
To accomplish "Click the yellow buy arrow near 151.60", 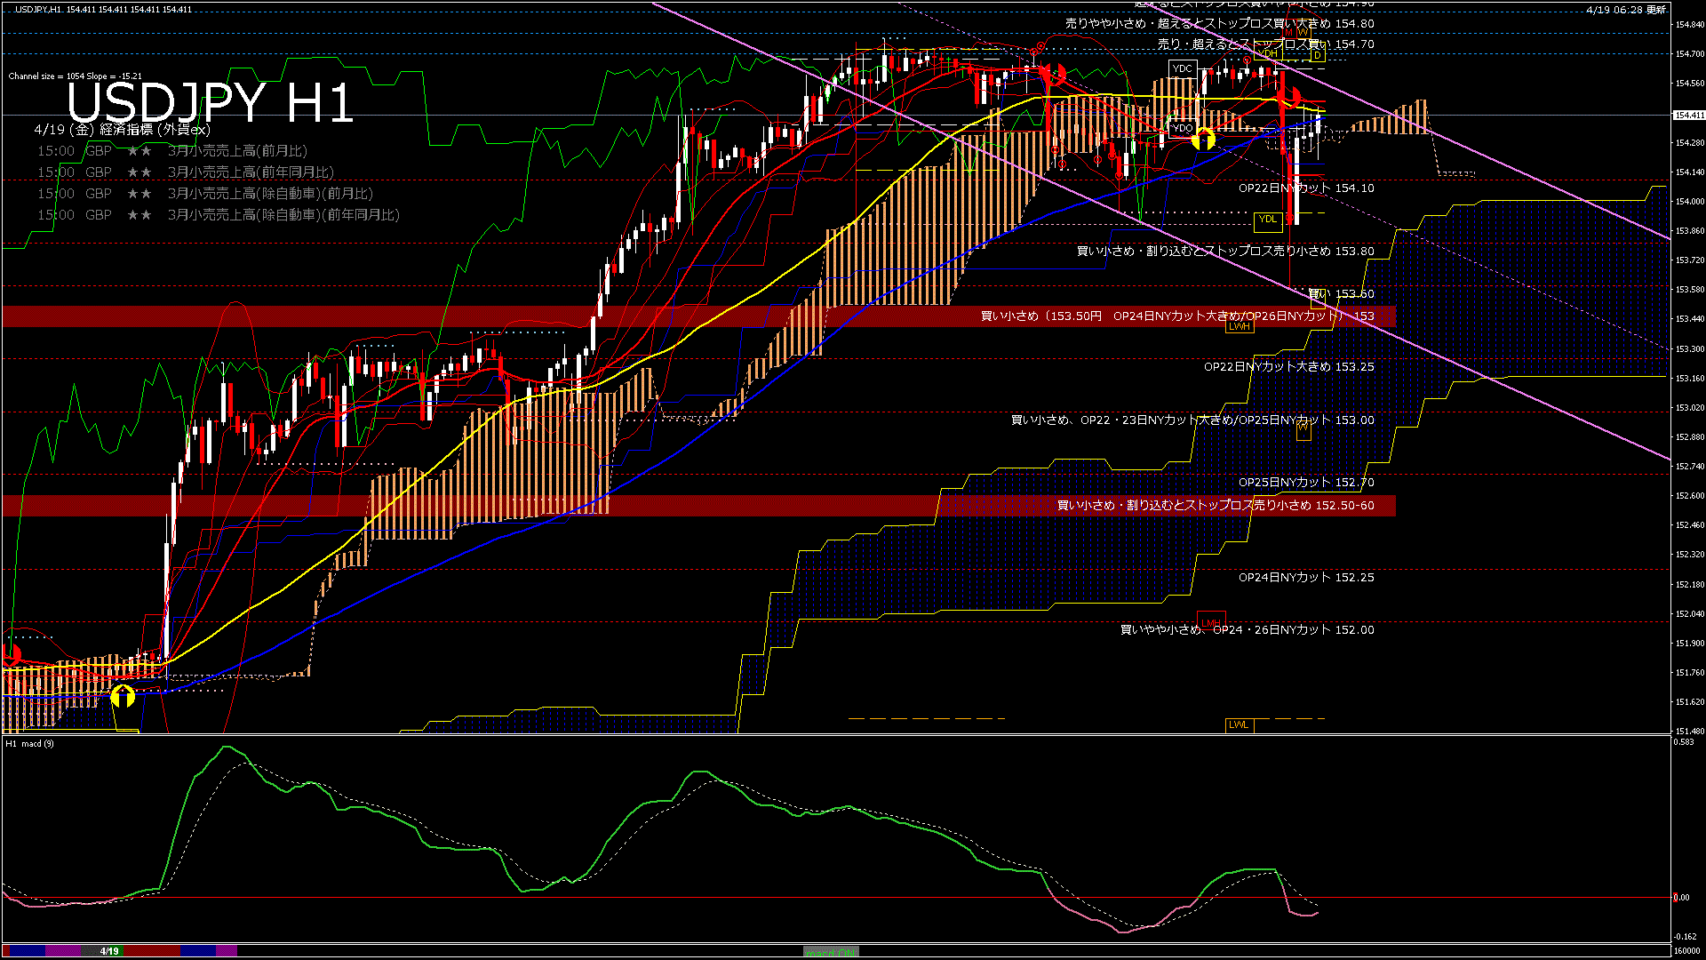I will pos(123,696).
